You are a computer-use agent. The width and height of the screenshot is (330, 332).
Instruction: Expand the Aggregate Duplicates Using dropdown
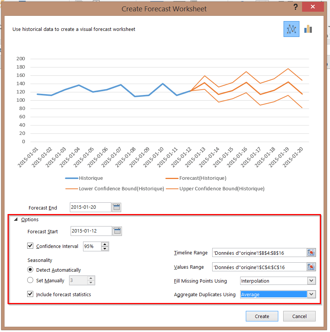pyautogui.click(x=311, y=294)
